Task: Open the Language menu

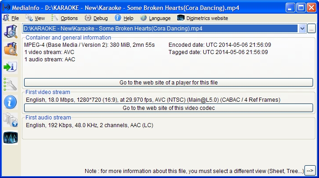Action: point(155,18)
